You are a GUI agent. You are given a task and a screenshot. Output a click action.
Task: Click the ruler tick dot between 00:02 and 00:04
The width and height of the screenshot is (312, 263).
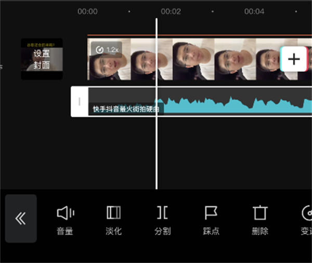coord(213,11)
